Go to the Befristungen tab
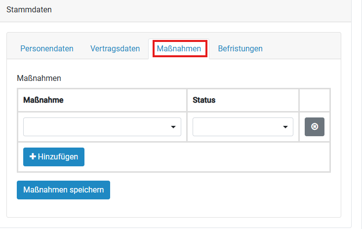The height and width of the screenshot is (229, 362). coord(240,48)
